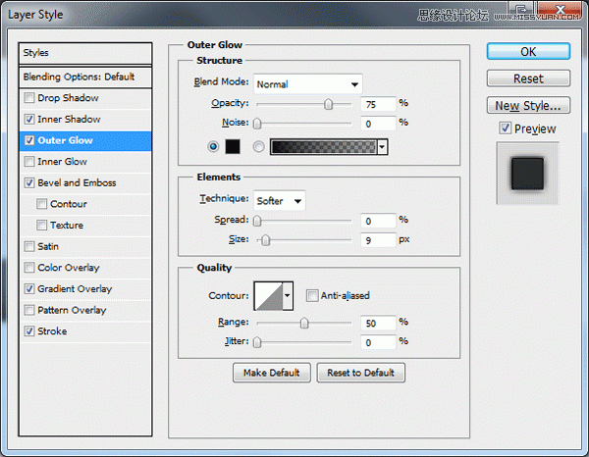Toggle the Anti-aliased checkbox
Image resolution: width=589 pixels, height=457 pixels.
click(312, 295)
